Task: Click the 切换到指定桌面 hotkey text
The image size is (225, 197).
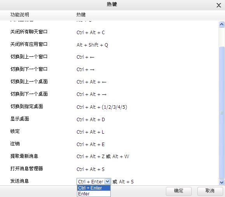Action: click(x=102, y=107)
